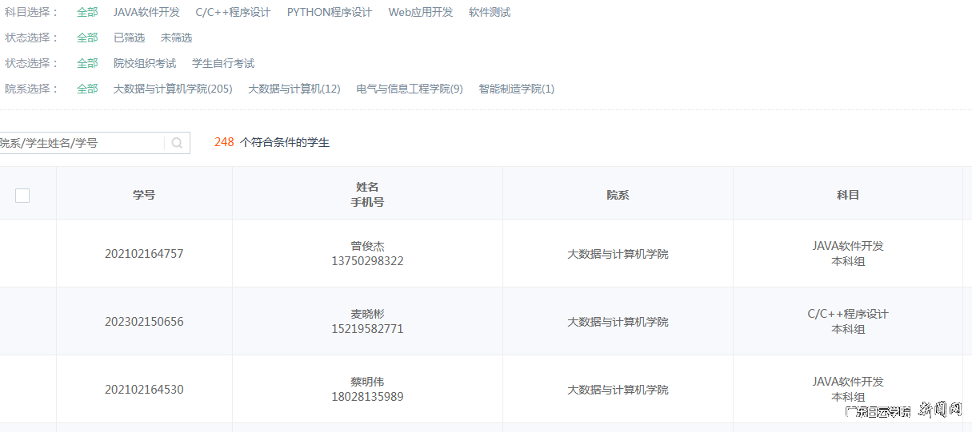The height and width of the screenshot is (432, 972).
Task: Select 全部 in the 科目选择 row
Action: [87, 12]
